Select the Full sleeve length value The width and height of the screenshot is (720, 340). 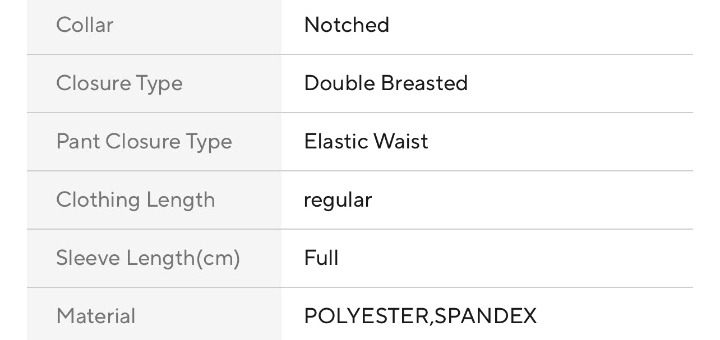tap(321, 258)
